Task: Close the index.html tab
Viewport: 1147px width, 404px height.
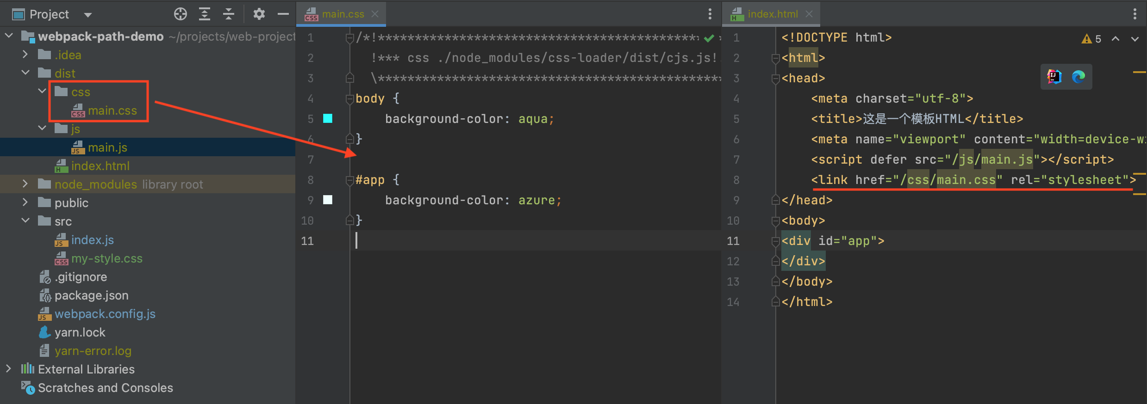Action: pyautogui.click(x=809, y=14)
